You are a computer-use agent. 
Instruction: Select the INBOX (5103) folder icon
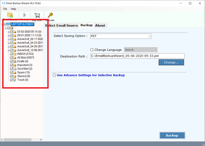[x=15, y=54]
